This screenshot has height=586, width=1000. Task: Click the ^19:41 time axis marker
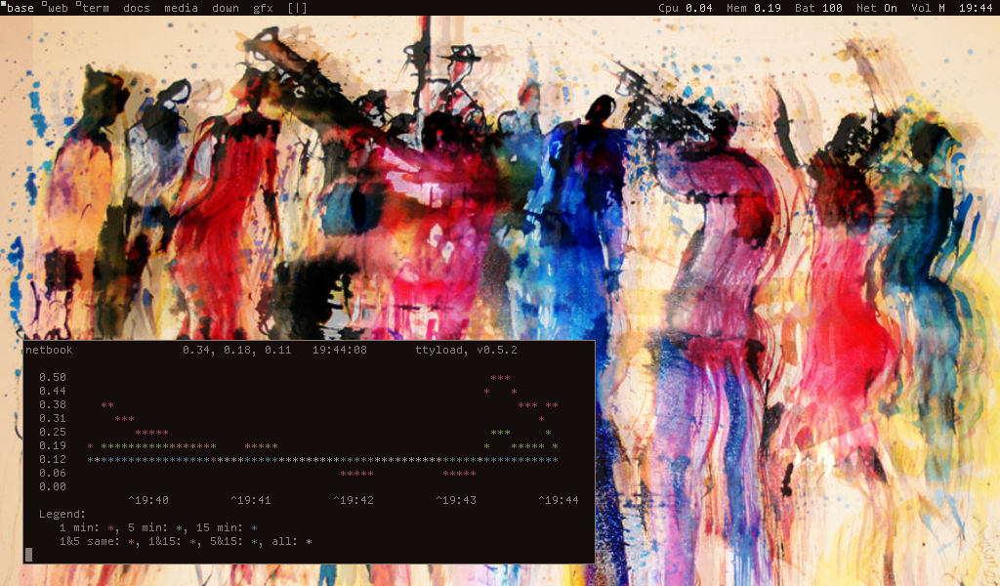[251, 501]
